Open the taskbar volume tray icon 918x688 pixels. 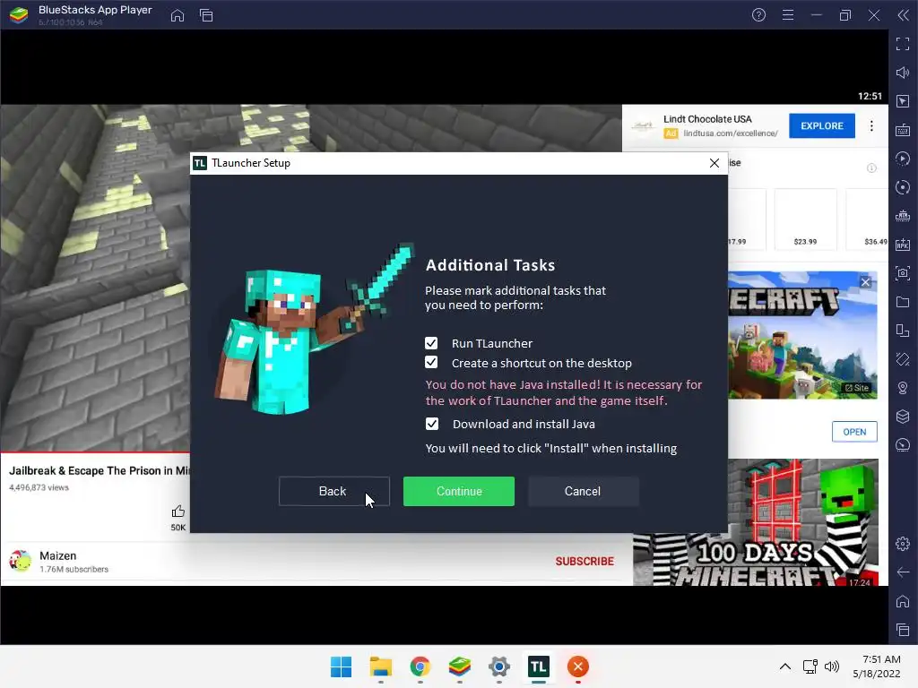click(831, 666)
